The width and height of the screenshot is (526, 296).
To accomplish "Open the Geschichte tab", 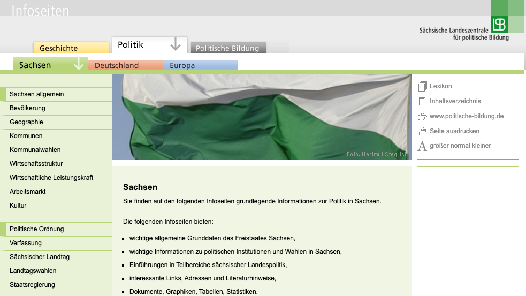I will (x=59, y=48).
